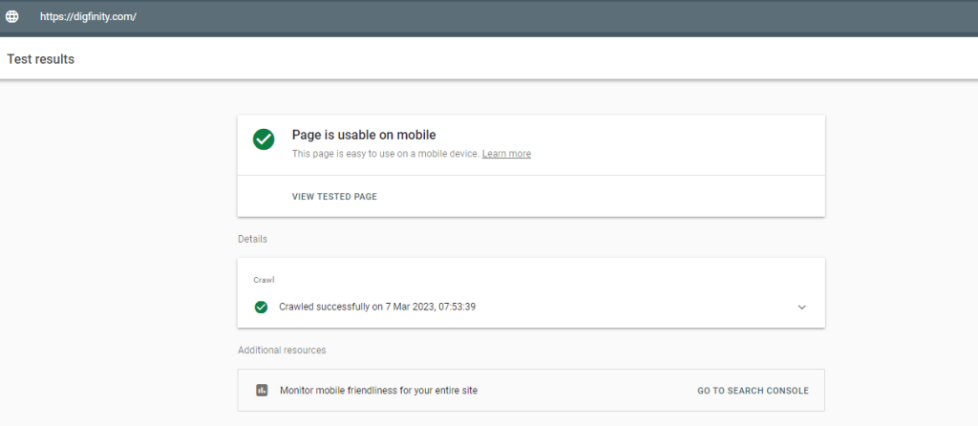Open GO TO SEARCH CONSOLE
The width and height of the screenshot is (978, 426).
[753, 391]
